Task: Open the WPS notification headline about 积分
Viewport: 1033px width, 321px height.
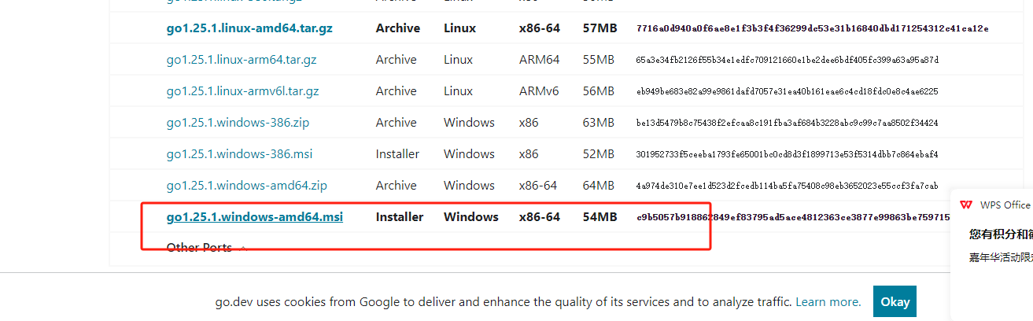Action: coord(1000,234)
